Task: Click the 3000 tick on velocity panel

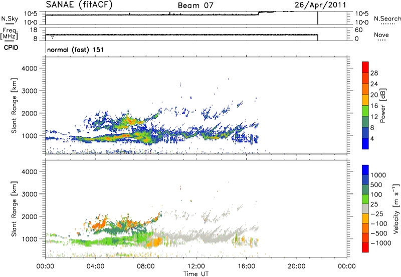Action: coord(29,194)
